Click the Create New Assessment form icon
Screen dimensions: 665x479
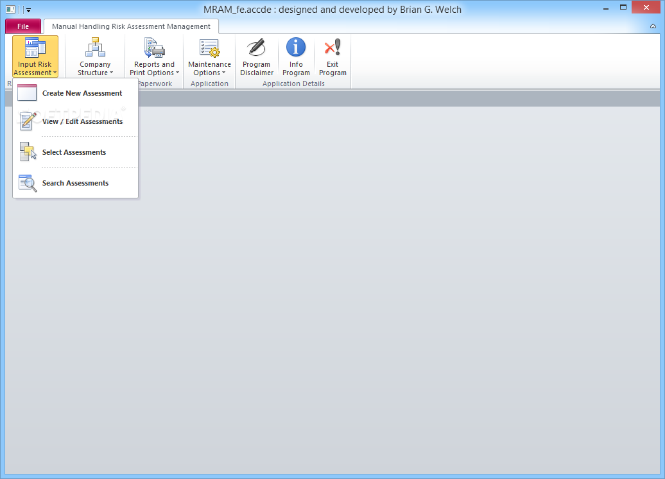[27, 93]
